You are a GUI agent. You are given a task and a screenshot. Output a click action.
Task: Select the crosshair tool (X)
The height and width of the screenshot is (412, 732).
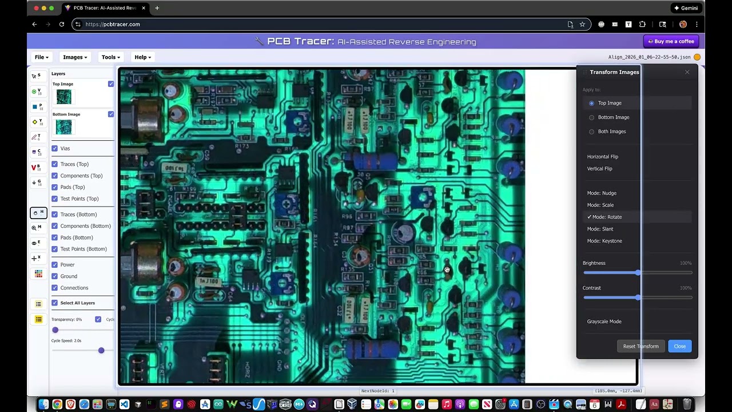(x=38, y=258)
